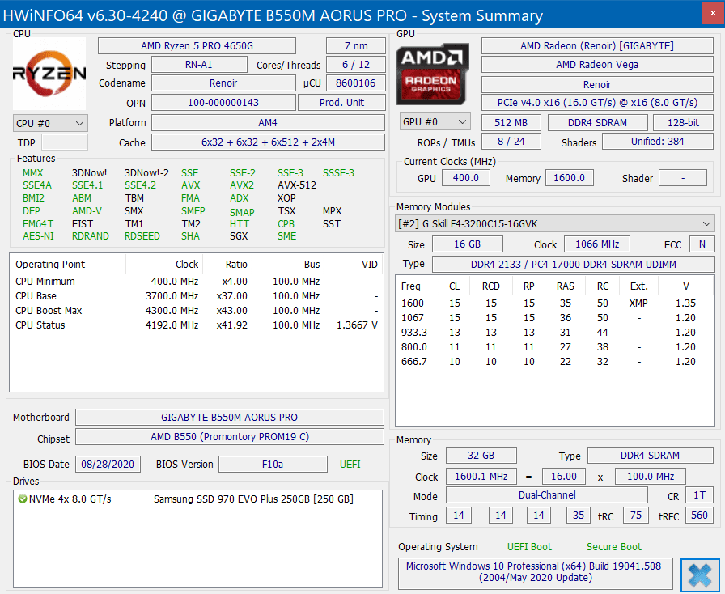The image size is (725, 594).
Task: Click the ROPs / TMUs value 8 / 24
Action: coord(511,142)
